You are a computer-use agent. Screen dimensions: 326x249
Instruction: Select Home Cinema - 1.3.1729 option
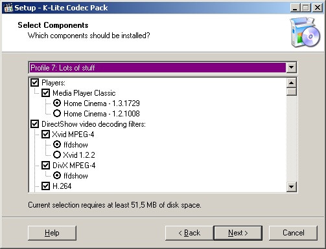(57, 103)
